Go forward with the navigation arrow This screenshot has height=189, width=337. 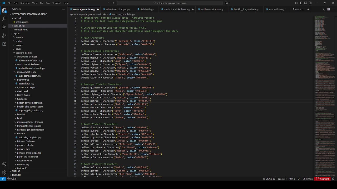point(113,3)
